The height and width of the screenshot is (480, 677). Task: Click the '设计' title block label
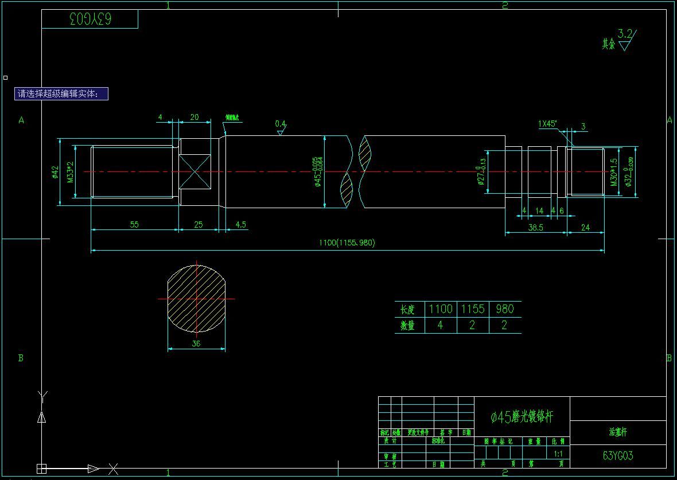point(390,441)
